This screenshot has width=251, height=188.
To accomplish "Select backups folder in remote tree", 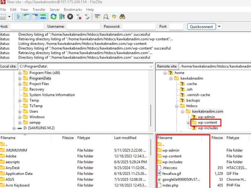I will [x=193, y=100].
